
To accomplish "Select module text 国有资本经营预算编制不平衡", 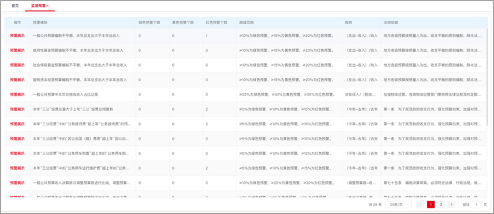I will click(80, 80).
